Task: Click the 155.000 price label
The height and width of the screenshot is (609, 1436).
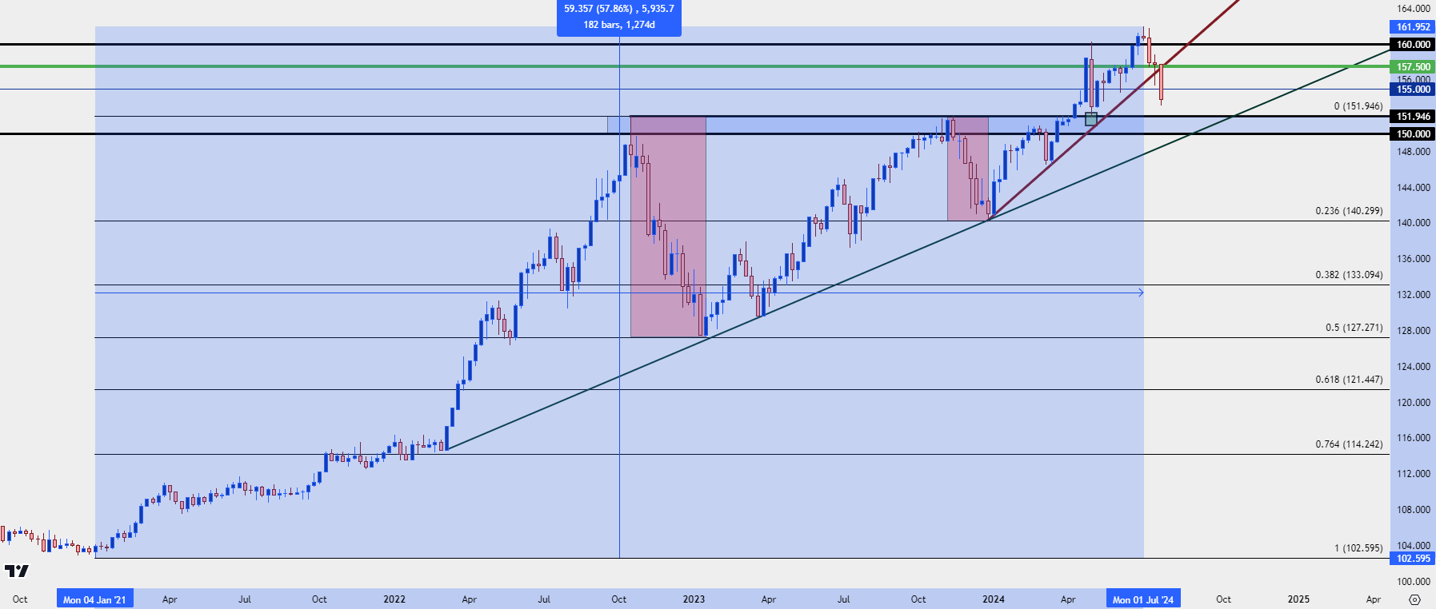Action: click(x=1413, y=90)
